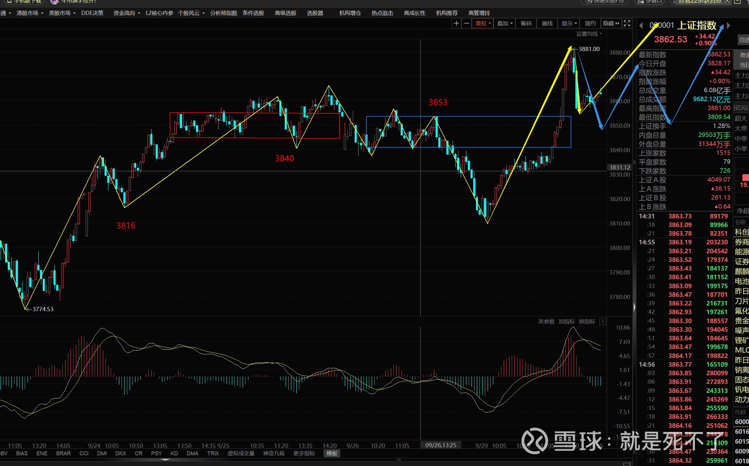The width and height of the screenshot is (749, 466).
Task: Click the collapse triangle below the indicator tabs
Action: click(166, 459)
